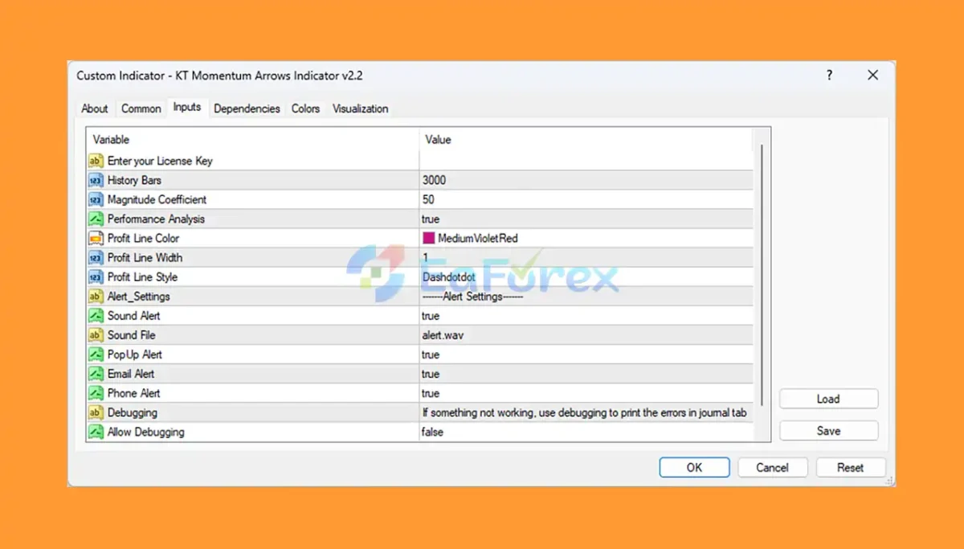Click the string icon beside Debugging
This screenshot has width=964, height=549.
tap(96, 412)
